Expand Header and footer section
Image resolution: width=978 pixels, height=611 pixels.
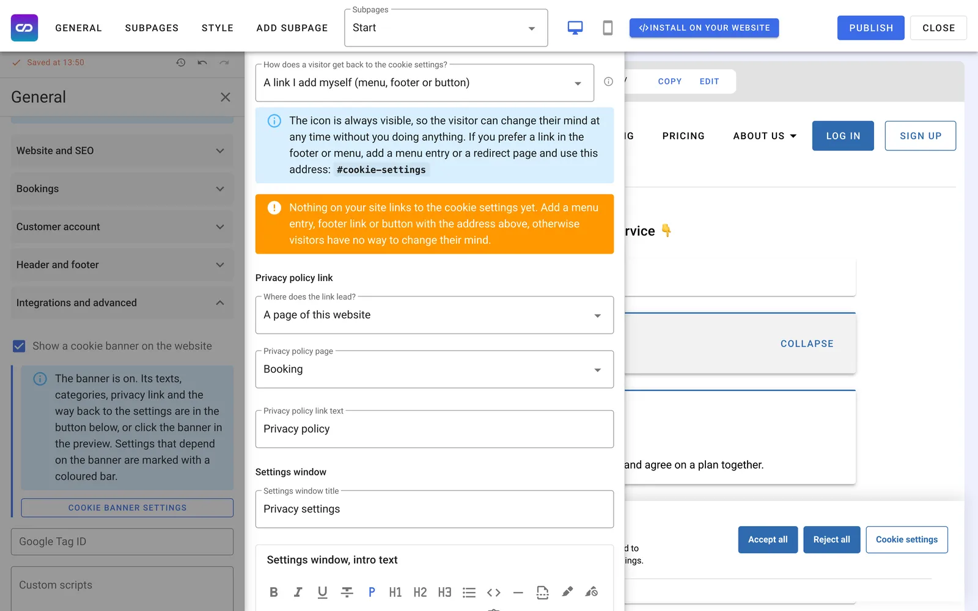122,265
